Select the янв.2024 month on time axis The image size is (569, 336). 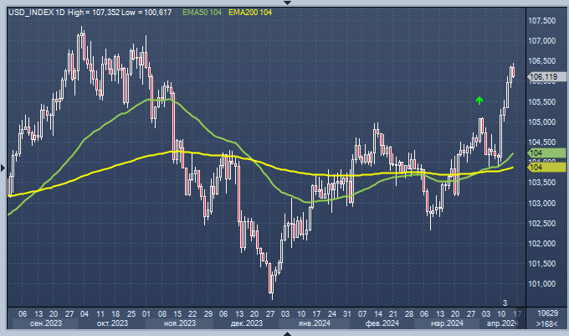click(315, 323)
